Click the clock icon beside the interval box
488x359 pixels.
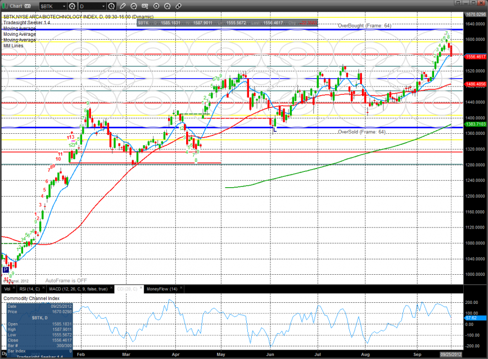point(112,6)
